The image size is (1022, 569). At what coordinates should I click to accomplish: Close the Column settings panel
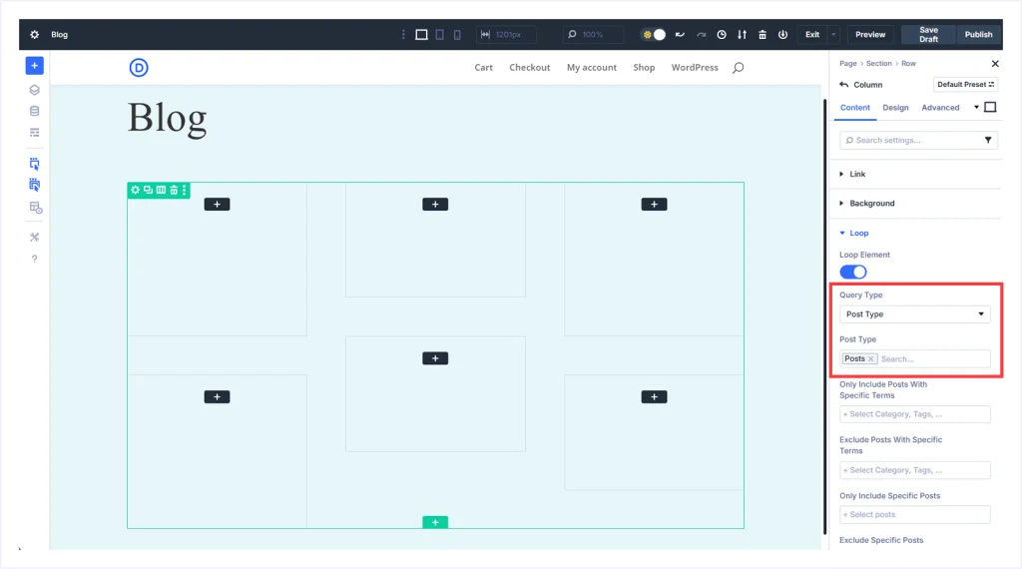tap(995, 63)
